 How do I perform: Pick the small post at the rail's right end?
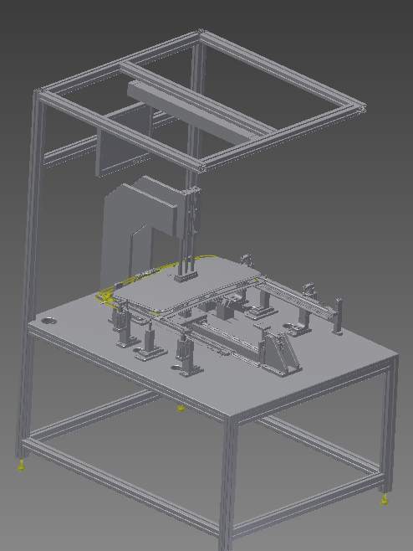point(338,315)
